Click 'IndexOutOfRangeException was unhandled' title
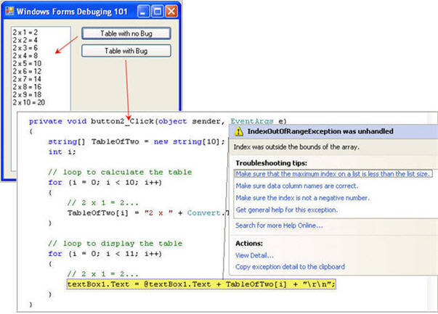This screenshot has width=438, height=314. pos(320,131)
